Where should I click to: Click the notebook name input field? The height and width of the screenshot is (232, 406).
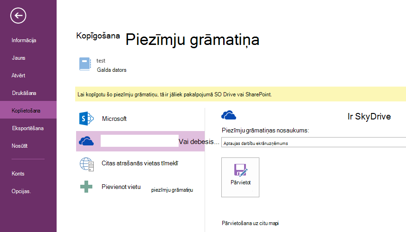[314, 142]
